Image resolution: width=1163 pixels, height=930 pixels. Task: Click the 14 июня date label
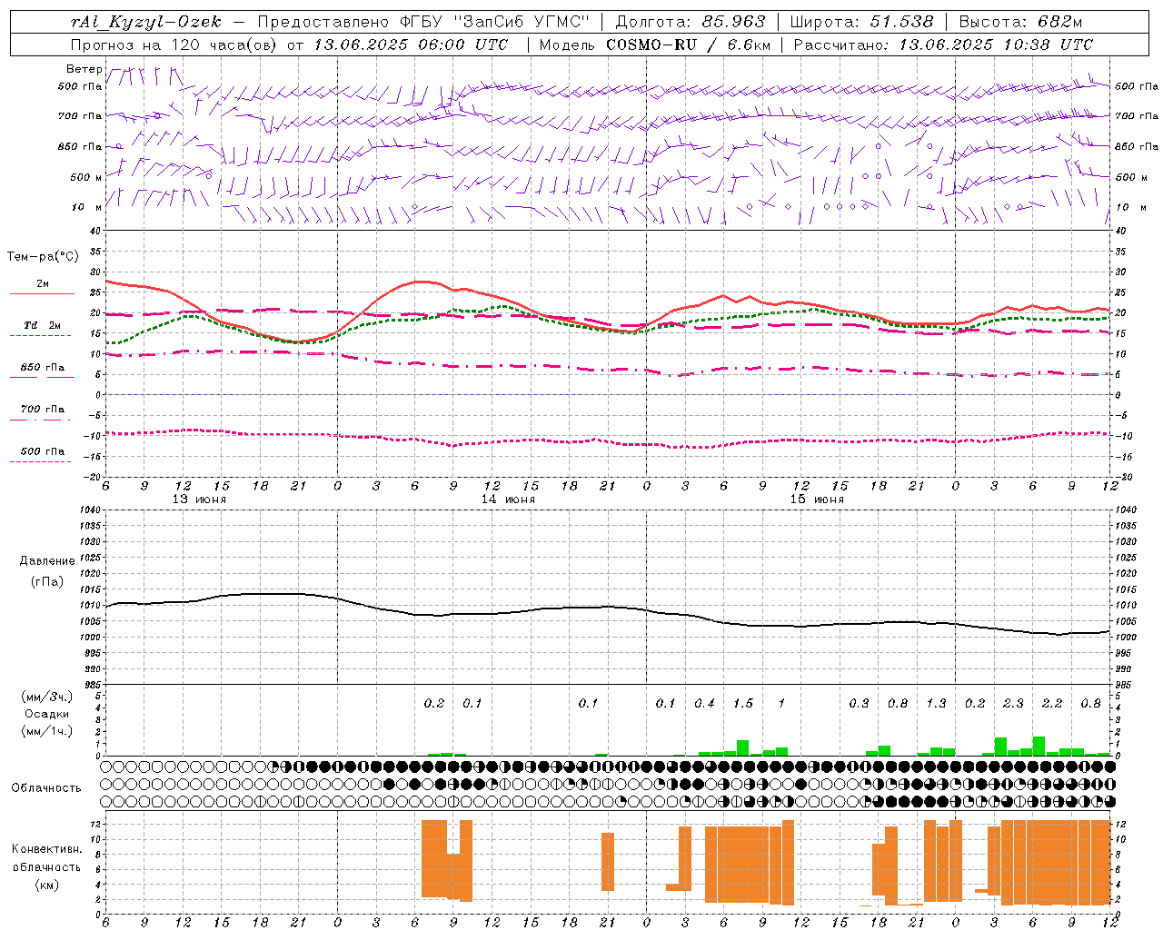pyautogui.click(x=508, y=500)
